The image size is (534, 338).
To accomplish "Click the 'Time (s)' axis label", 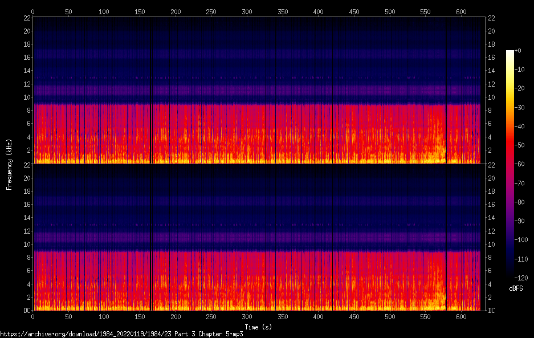I will (259, 327).
